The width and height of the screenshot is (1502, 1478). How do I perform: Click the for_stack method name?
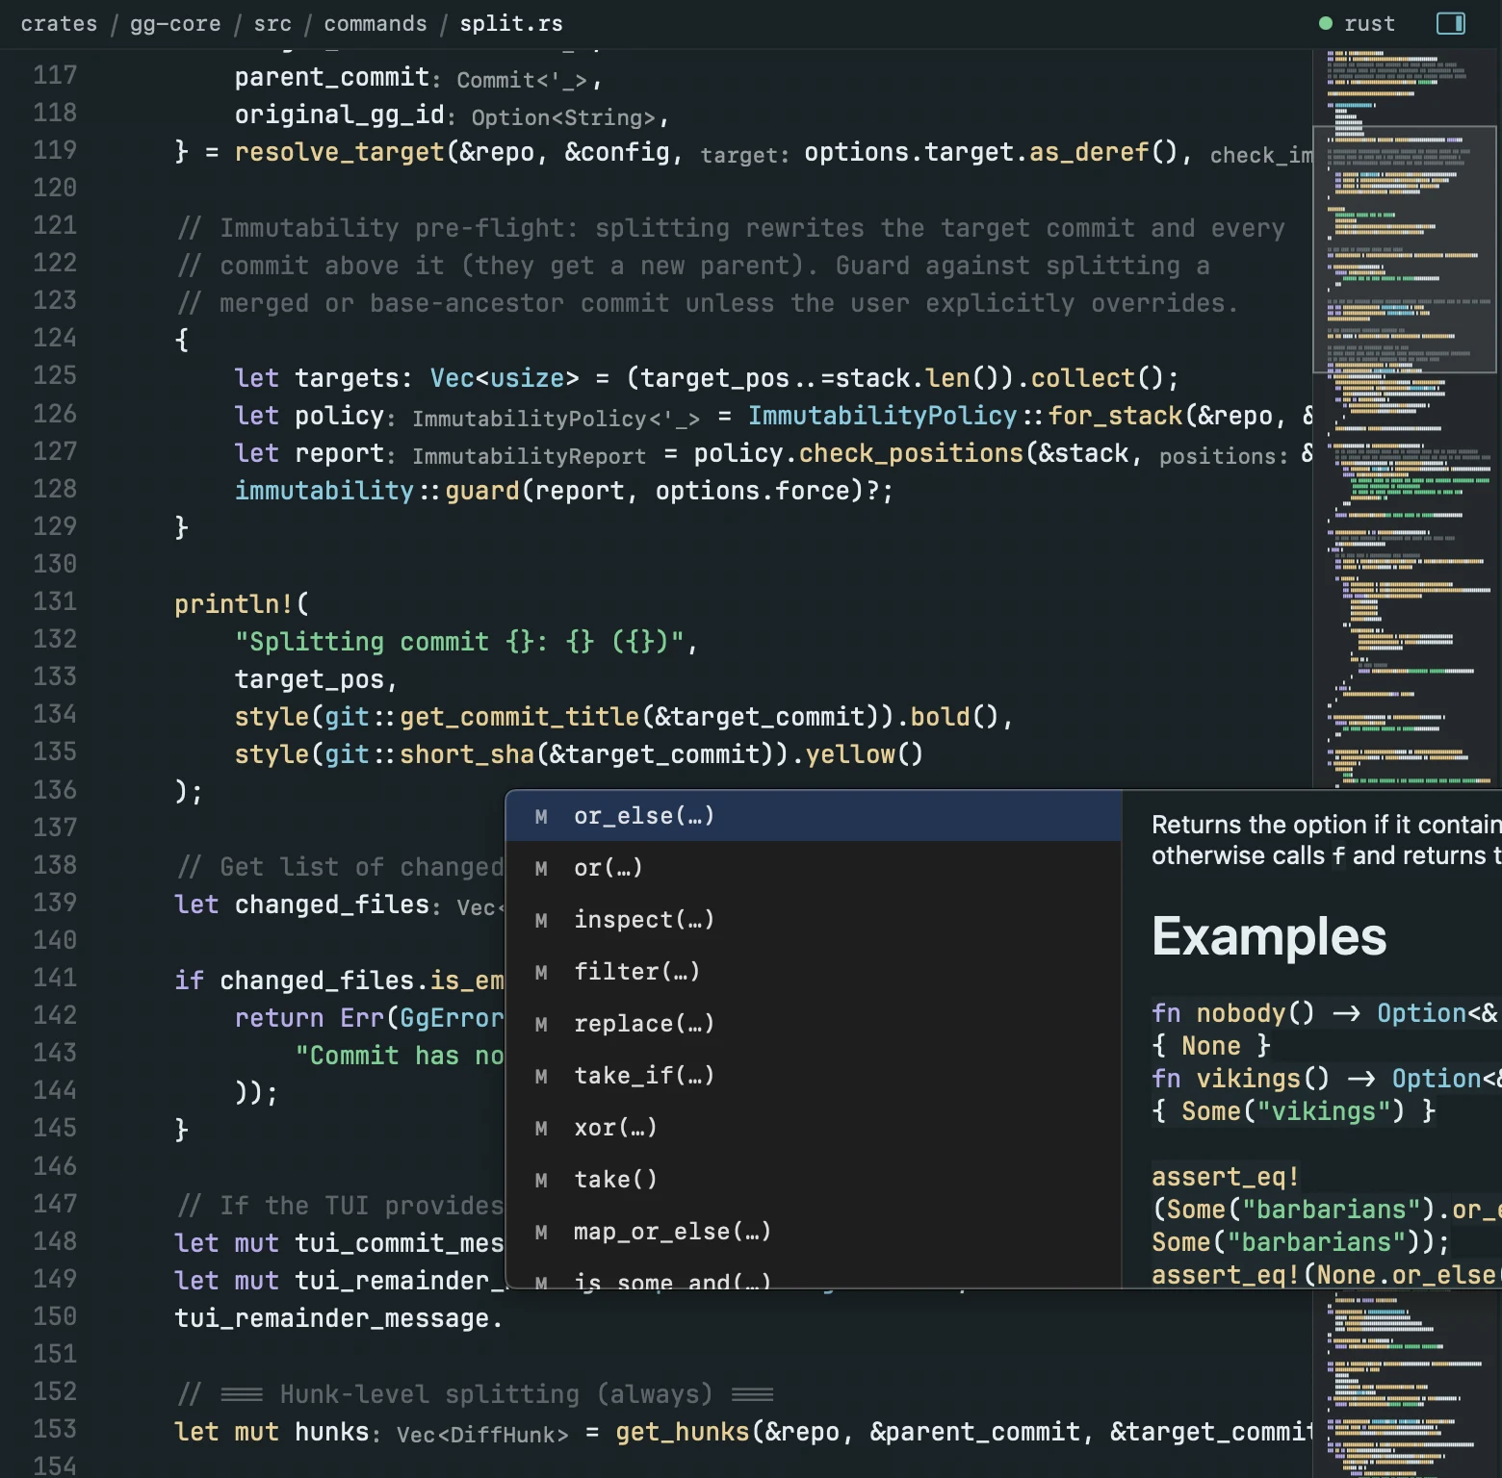(x=1115, y=416)
